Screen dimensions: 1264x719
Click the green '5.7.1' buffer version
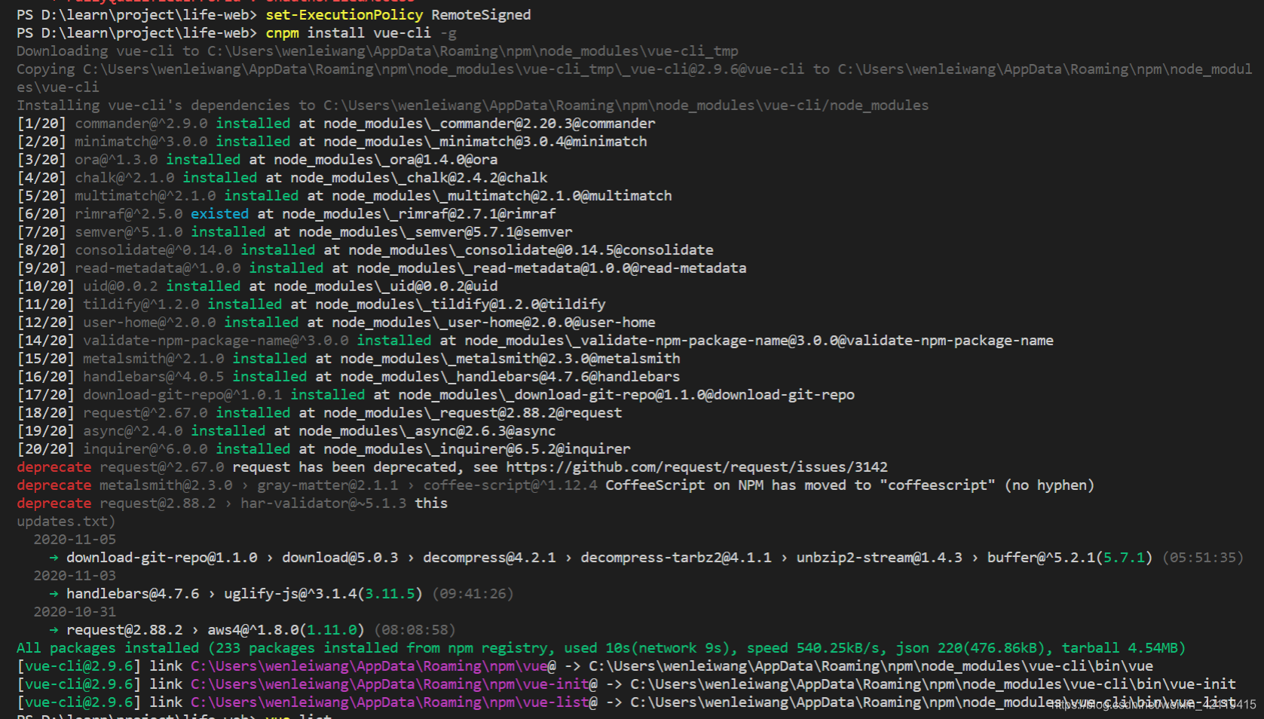1124,558
